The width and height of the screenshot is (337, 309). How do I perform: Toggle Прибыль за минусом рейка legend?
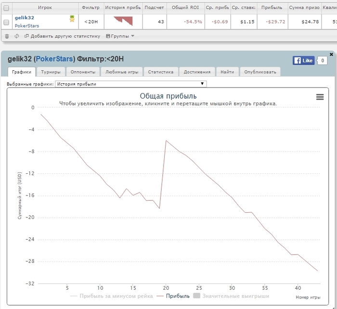coord(111,296)
